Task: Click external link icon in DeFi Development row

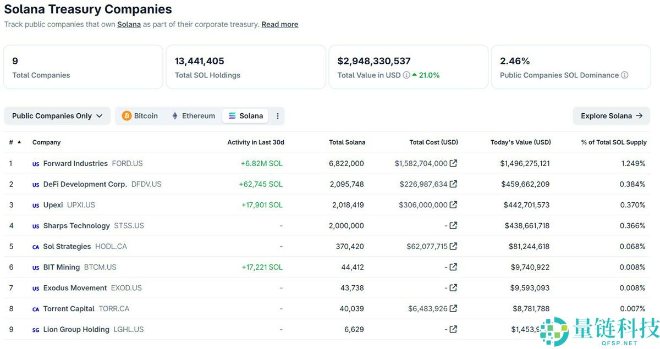Action: pos(453,184)
